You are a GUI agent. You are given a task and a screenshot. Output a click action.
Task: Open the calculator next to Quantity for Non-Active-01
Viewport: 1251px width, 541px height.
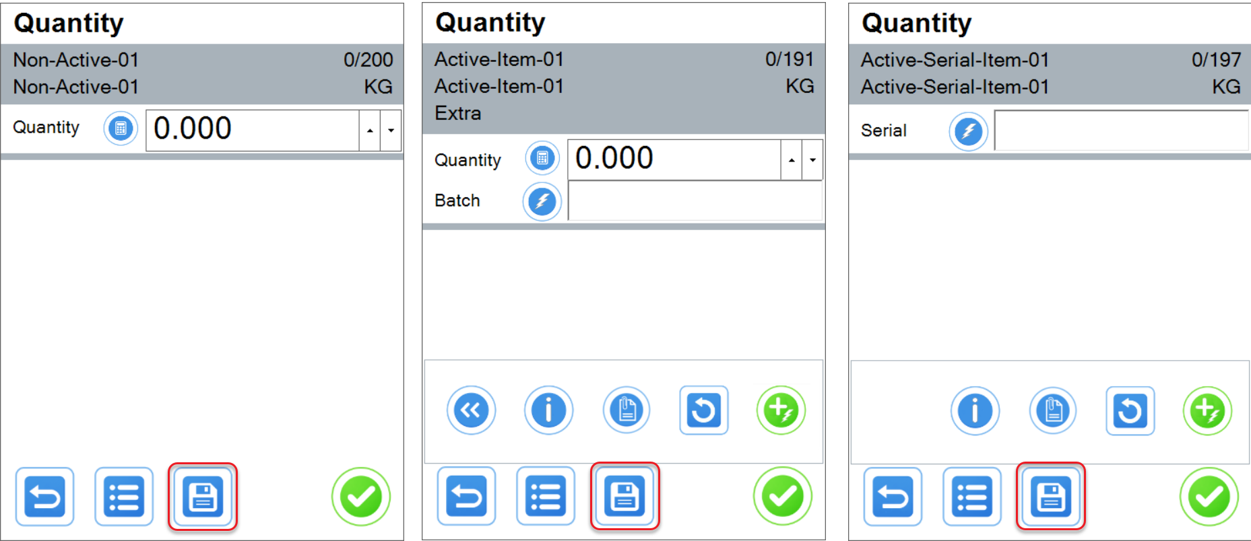click(x=121, y=129)
